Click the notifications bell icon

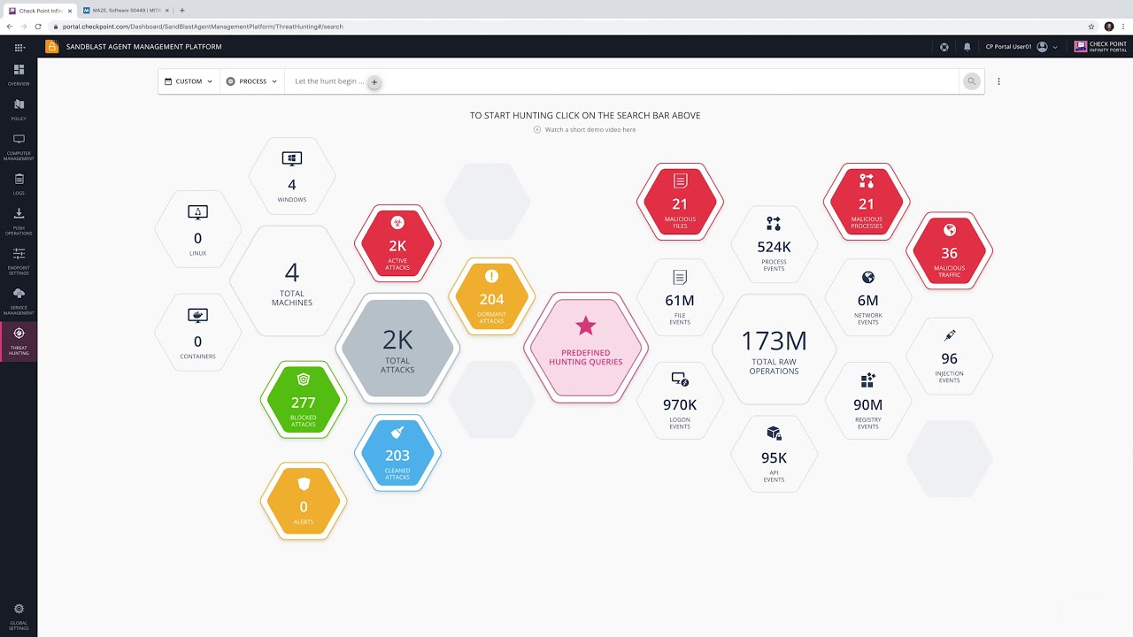tap(967, 47)
